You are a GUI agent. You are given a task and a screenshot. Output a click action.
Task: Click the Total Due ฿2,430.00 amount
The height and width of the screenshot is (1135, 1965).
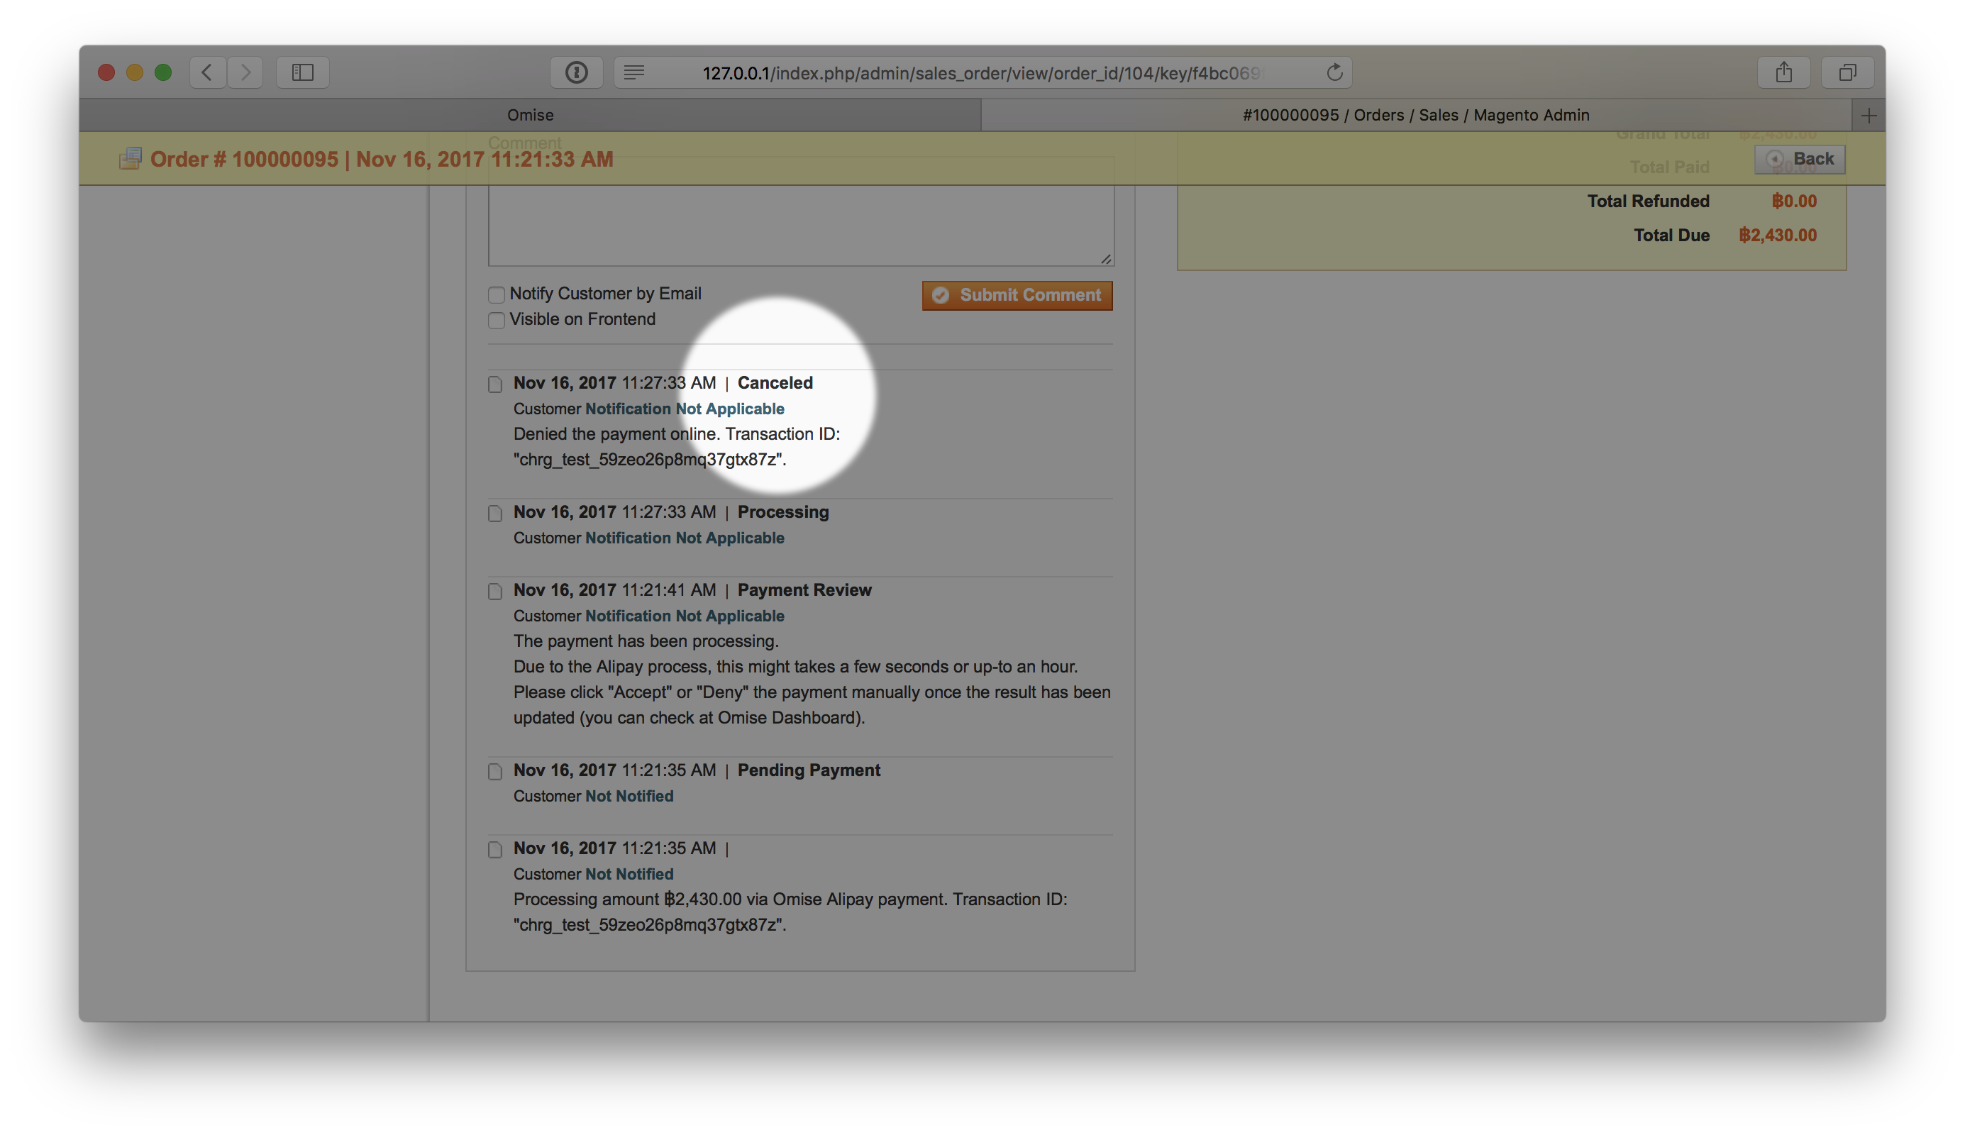[1777, 236]
